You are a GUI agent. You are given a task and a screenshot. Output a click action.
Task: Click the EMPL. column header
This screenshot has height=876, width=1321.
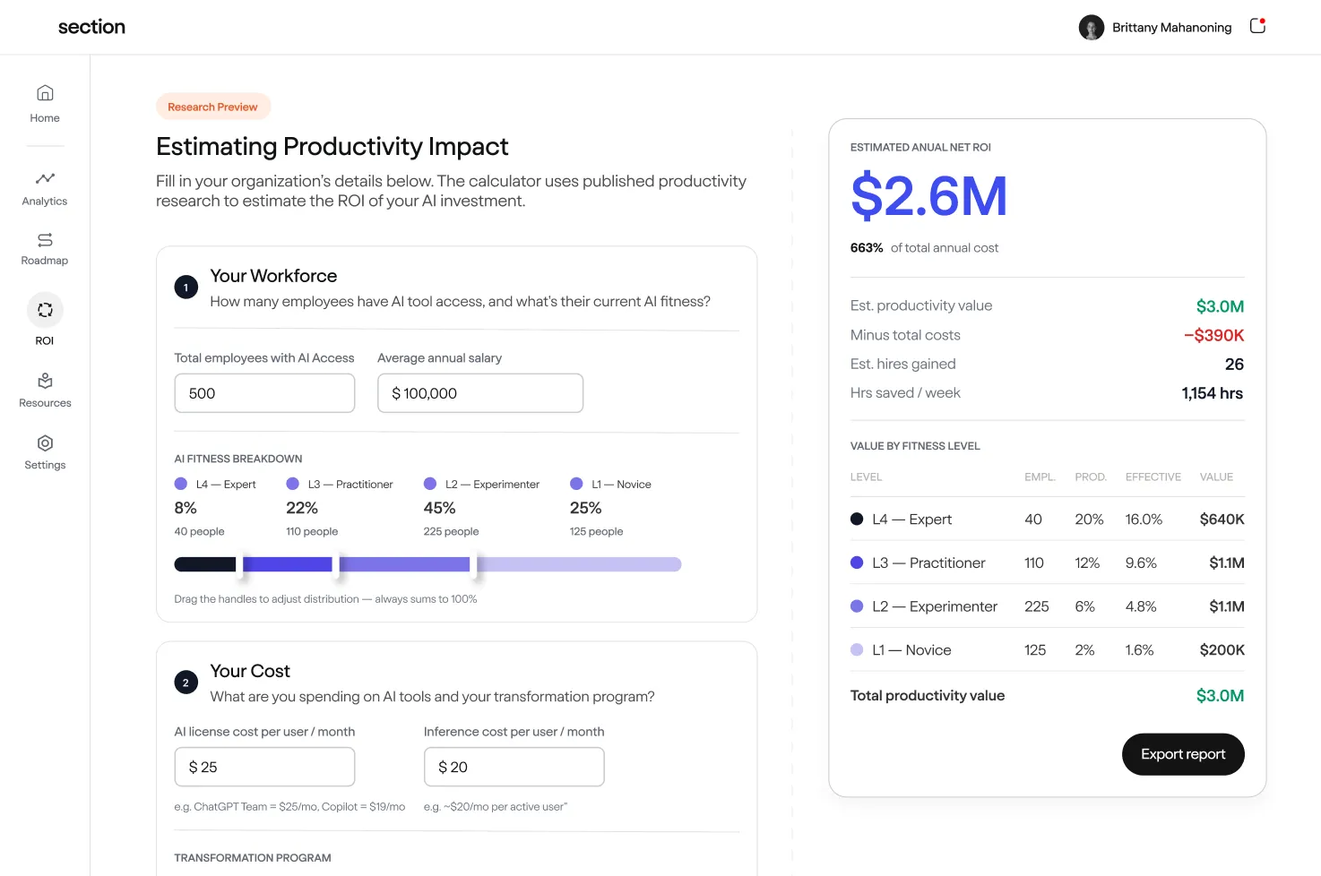tap(1040, 477)
